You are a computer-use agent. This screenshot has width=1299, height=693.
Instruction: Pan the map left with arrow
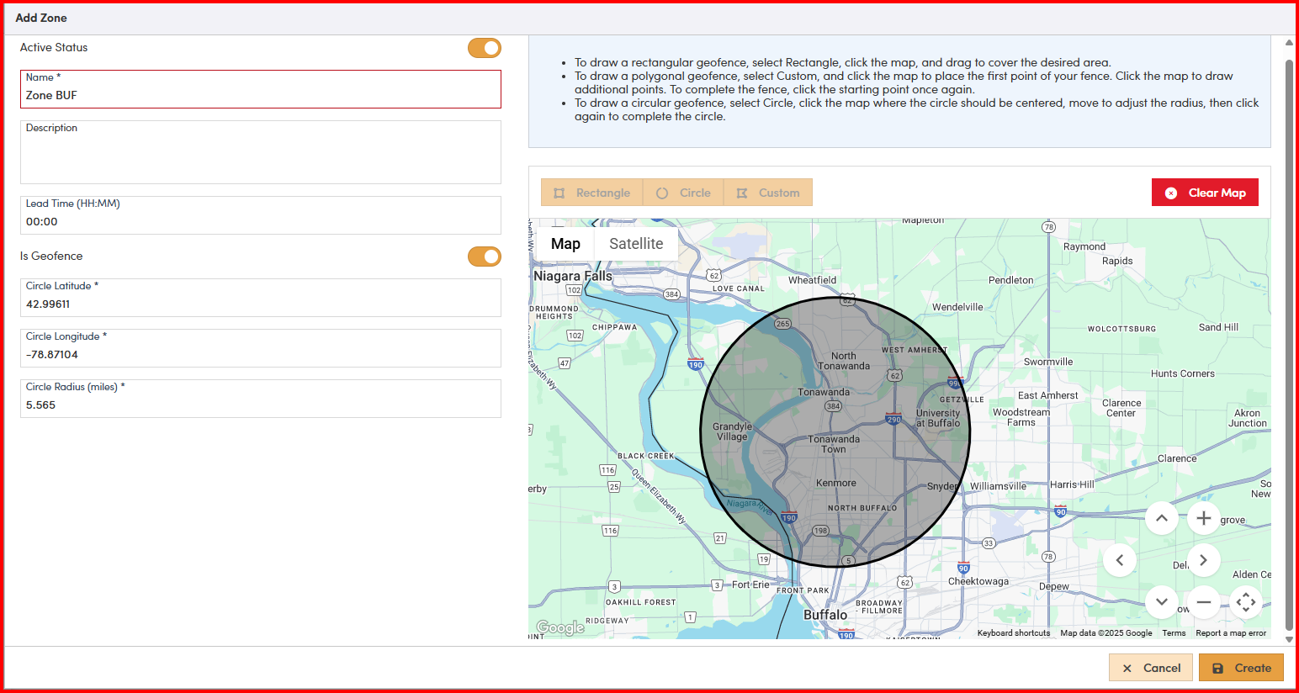pyautogui.click(x=1120, y=560)
